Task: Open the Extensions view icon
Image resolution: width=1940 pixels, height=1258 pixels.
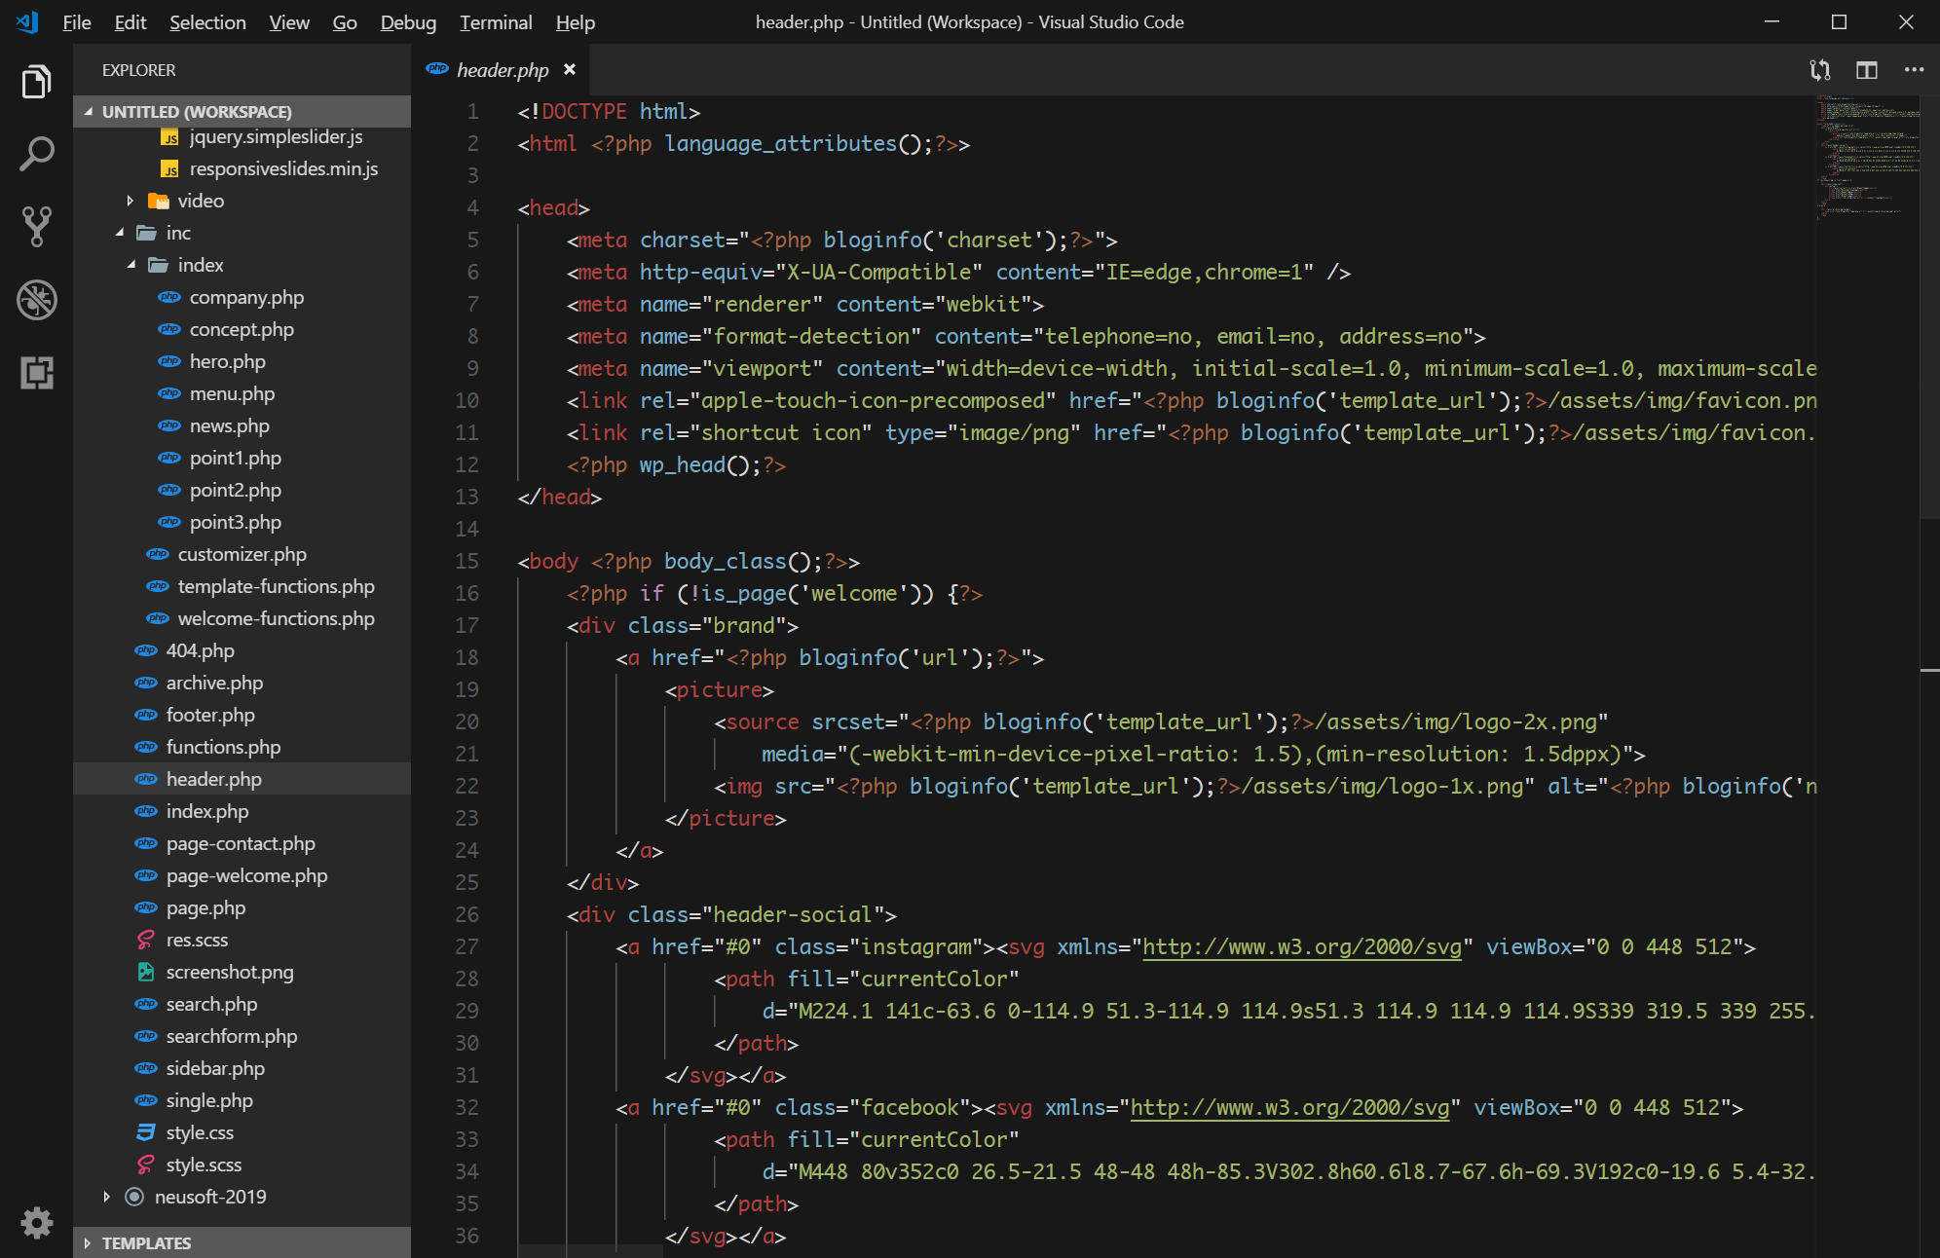Action: click(36, 373)
